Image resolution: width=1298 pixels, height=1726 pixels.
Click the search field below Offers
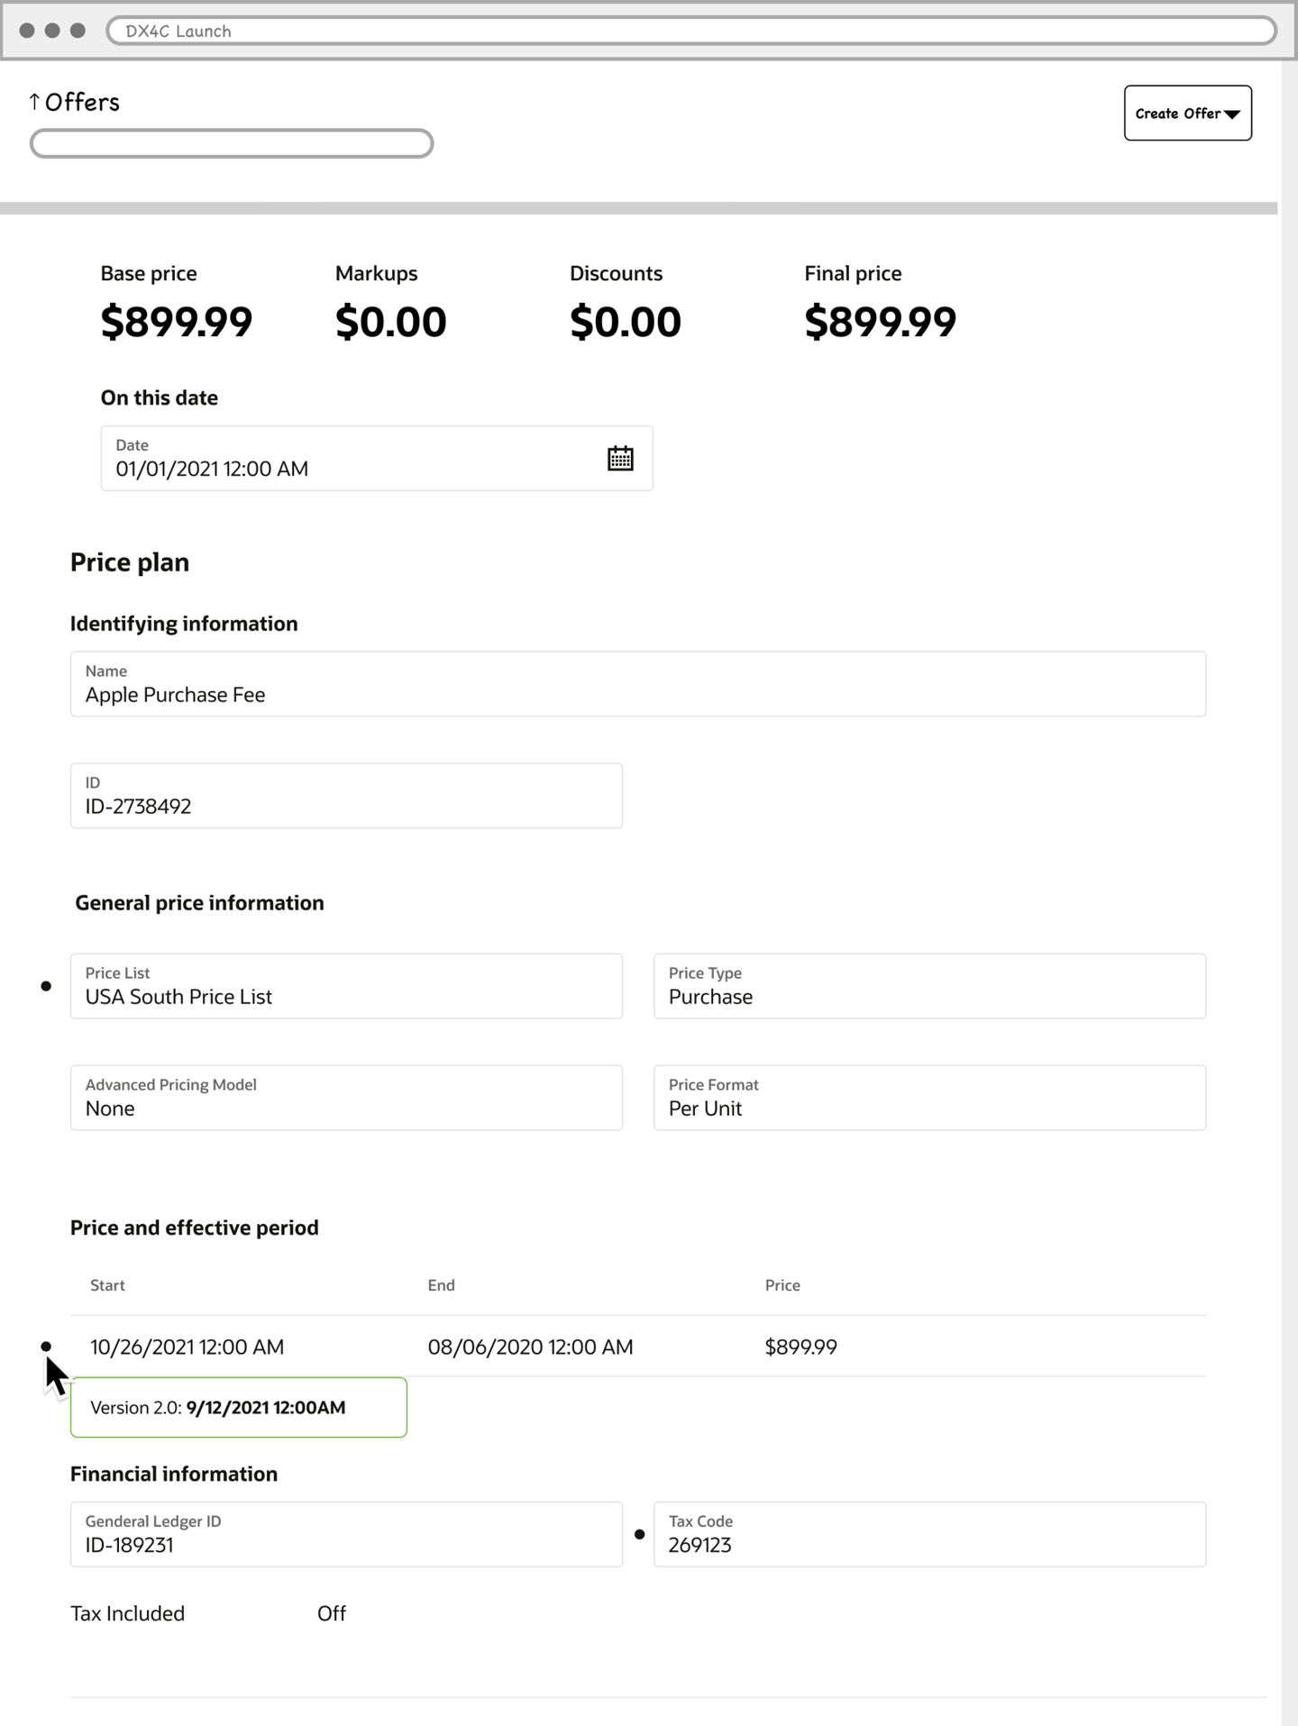coord(232,143)
